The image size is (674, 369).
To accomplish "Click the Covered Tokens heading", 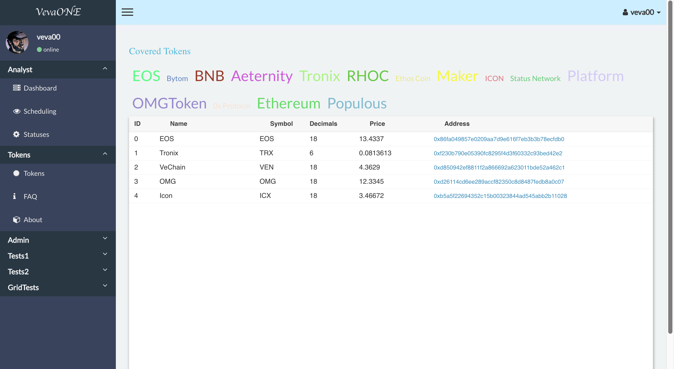I will pyautogui.click(x=160, y=51).
